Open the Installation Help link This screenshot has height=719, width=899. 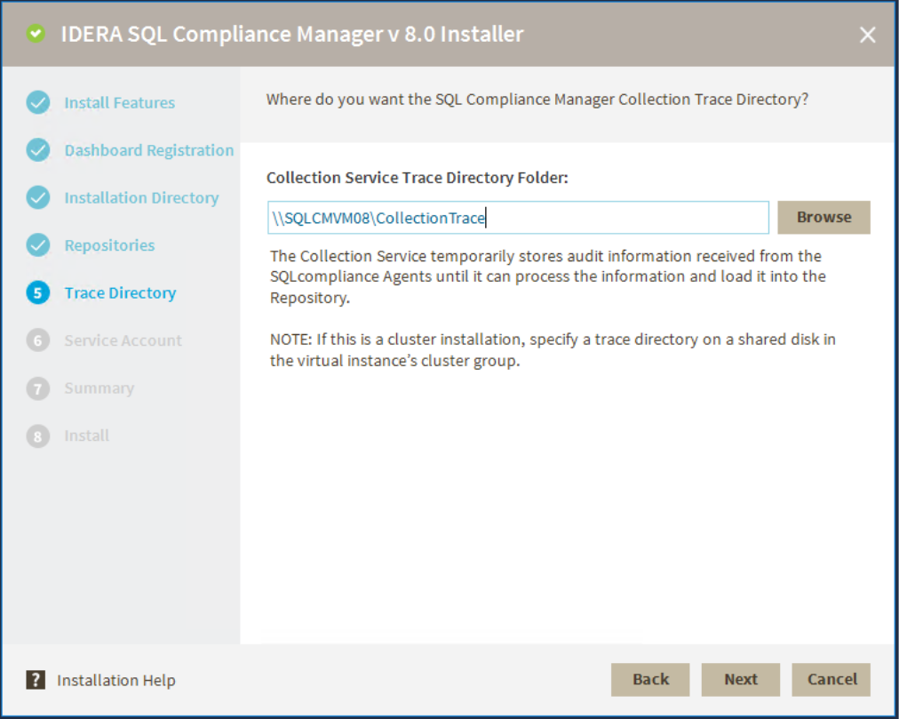click(x=116, y=681)
